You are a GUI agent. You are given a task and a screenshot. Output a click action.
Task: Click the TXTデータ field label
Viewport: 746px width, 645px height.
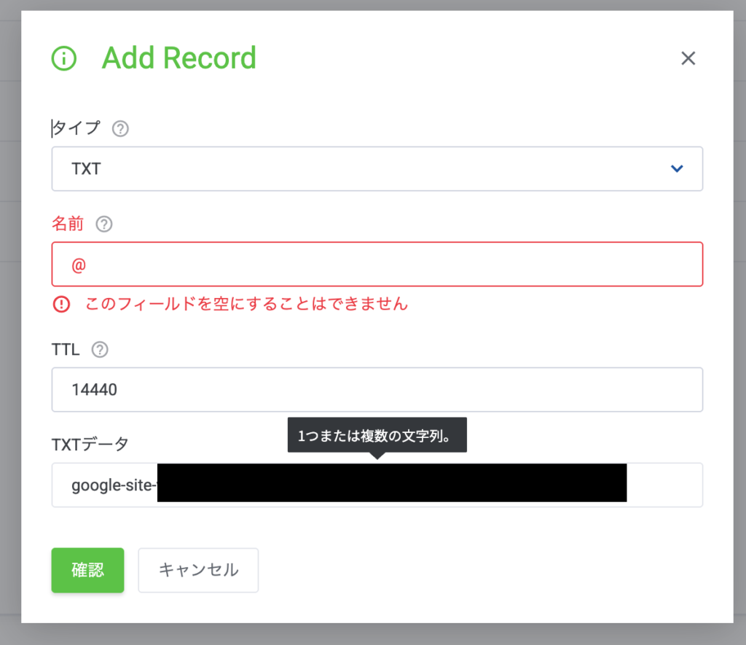click(x=90, y=443)
